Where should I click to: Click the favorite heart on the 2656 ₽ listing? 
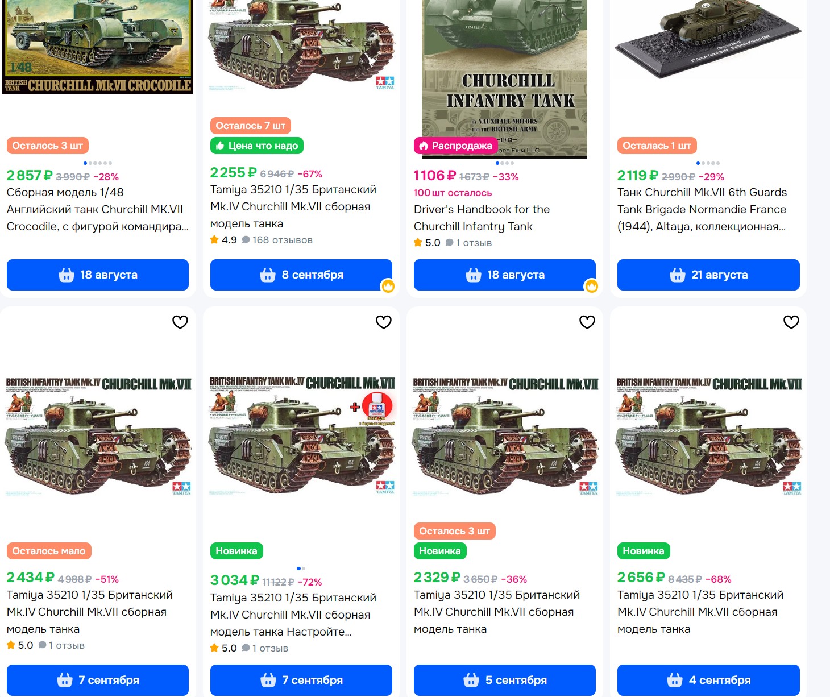click(791, 322)
